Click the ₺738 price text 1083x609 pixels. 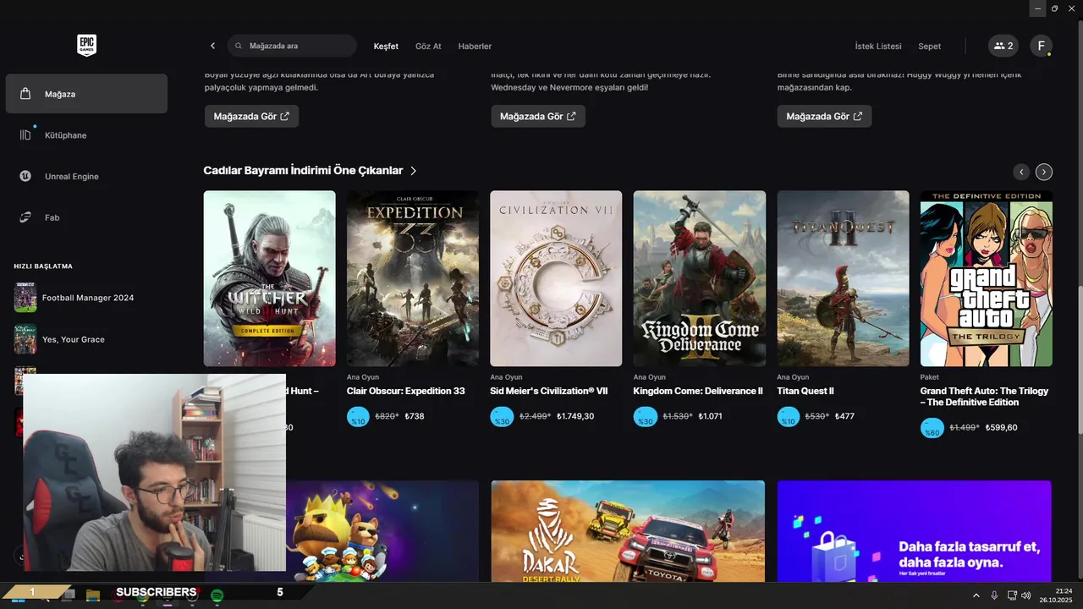tap(415, 416)
